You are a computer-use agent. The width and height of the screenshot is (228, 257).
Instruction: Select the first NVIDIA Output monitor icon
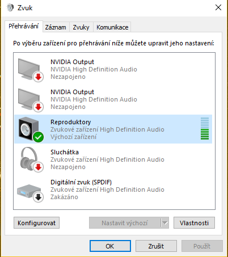pyautogui.click(x=30, y=69)
